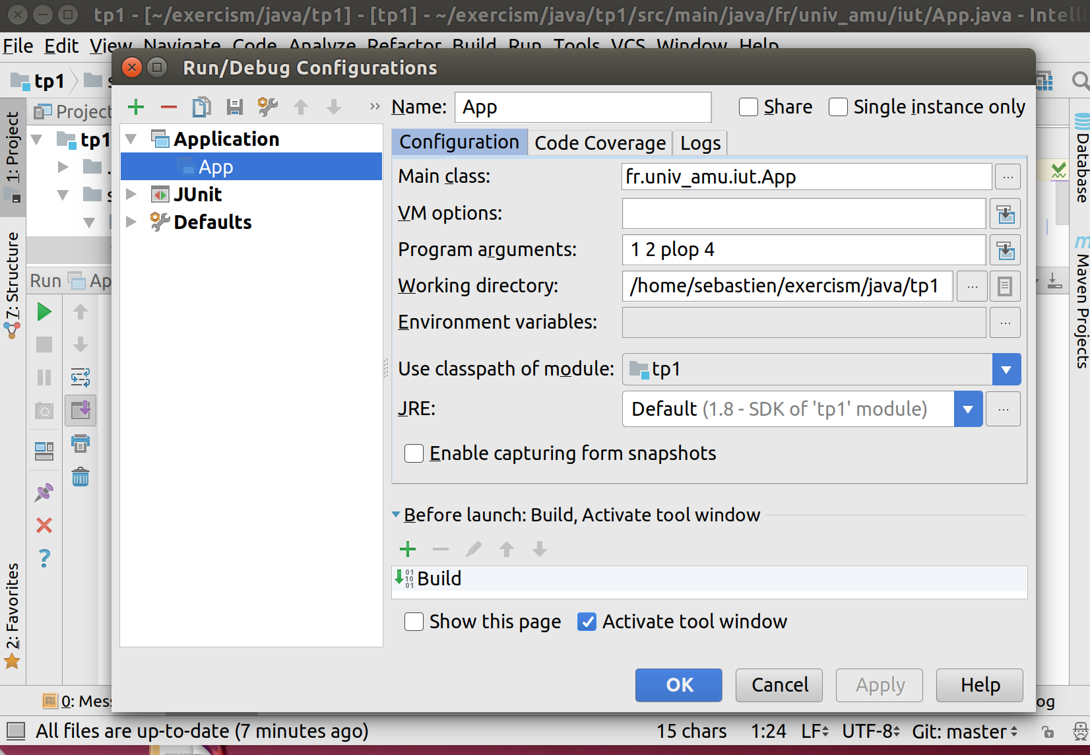Add a before-launch task with plus
The height and width of the screenshot is (755, 1090).
(408, 549)
